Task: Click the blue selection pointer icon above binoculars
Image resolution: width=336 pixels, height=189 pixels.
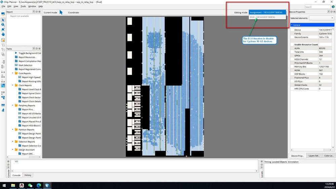Action: 3,98
